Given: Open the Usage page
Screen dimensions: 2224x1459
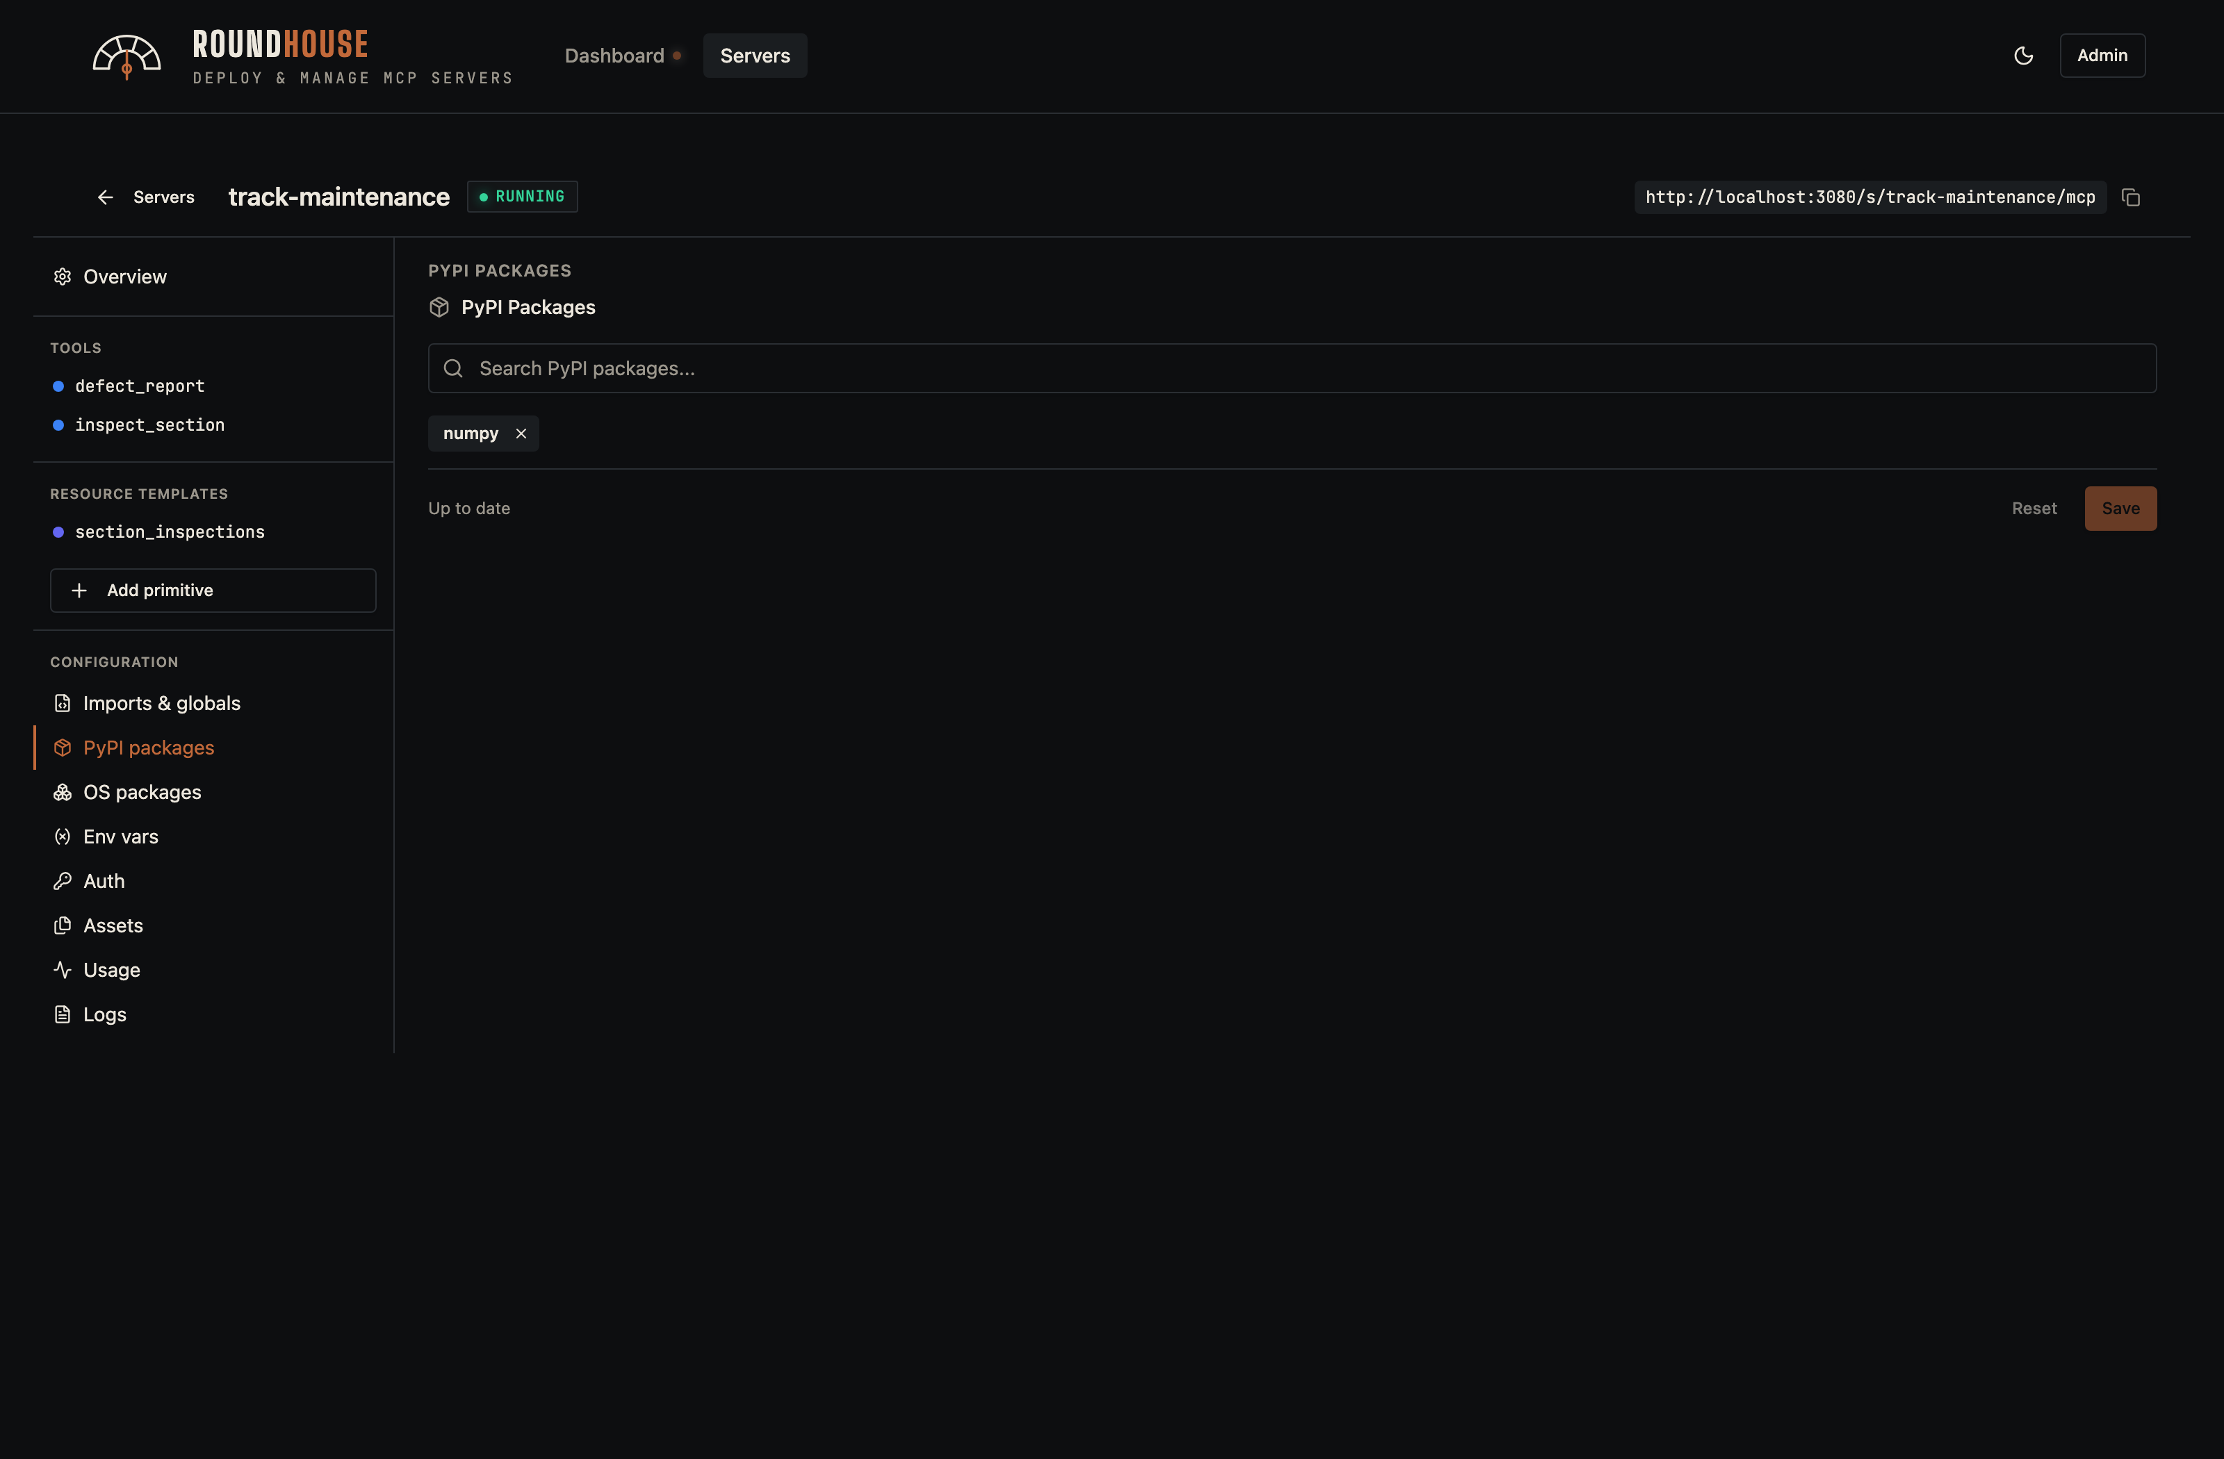Looking at the screenshot, I should 213,970.
